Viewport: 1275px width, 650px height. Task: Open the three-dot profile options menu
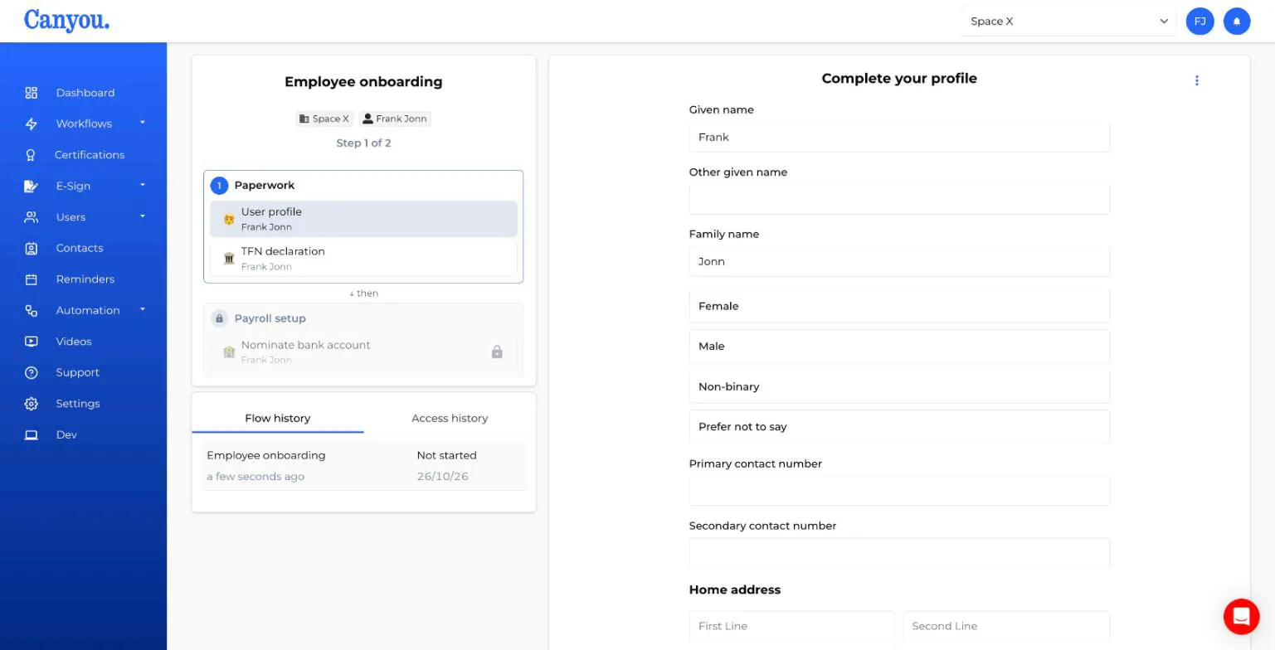[1196, 80]
